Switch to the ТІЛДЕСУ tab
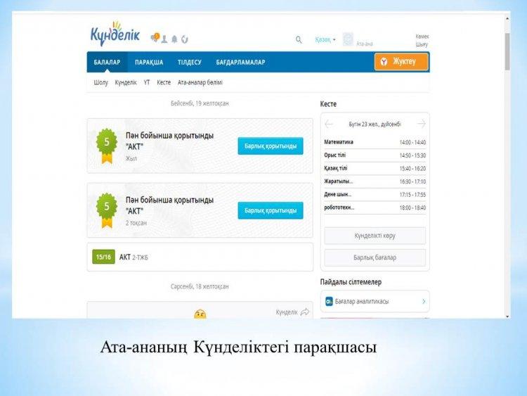527x396 pixels. (190, 62)
